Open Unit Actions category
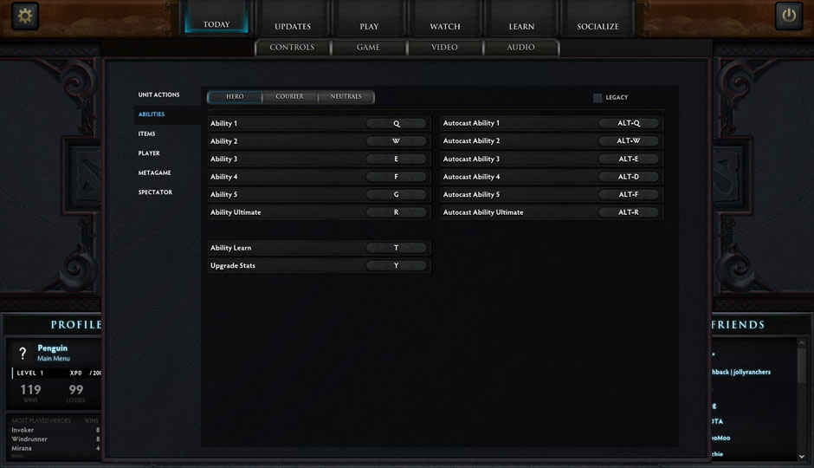The image size is (814, 468). 158,94
